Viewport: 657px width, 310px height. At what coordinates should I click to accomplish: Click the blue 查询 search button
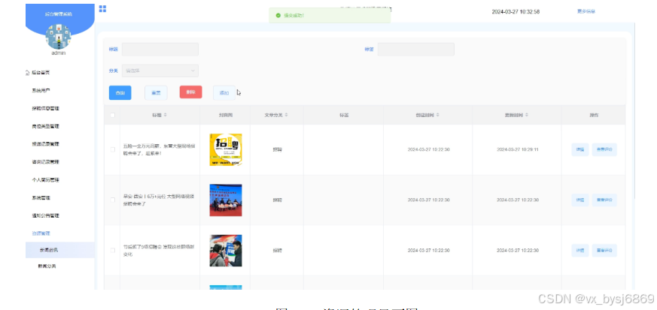click(120, 93)
